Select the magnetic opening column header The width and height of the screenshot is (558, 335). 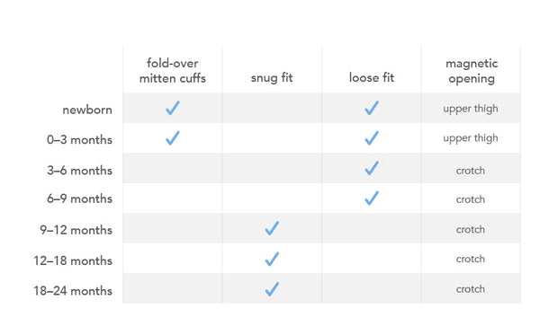pyautogui.click(x=472, y=71)
